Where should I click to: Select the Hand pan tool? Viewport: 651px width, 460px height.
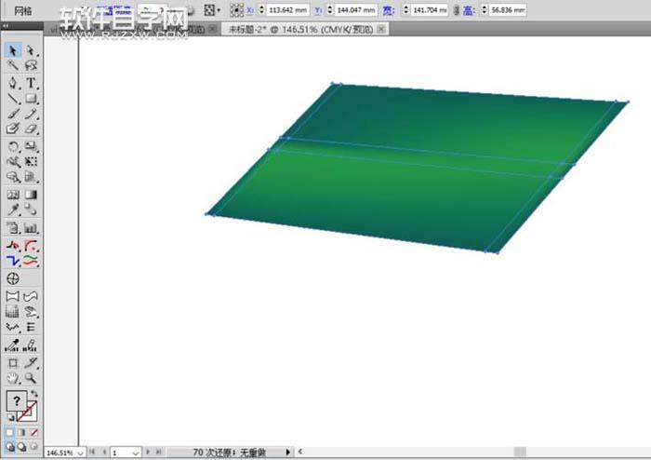13,379
